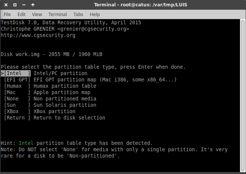Image resolution: width=246 pixels, height=174 pixels.
Task: Select the [Intel] partition table option
Action: 17,74
